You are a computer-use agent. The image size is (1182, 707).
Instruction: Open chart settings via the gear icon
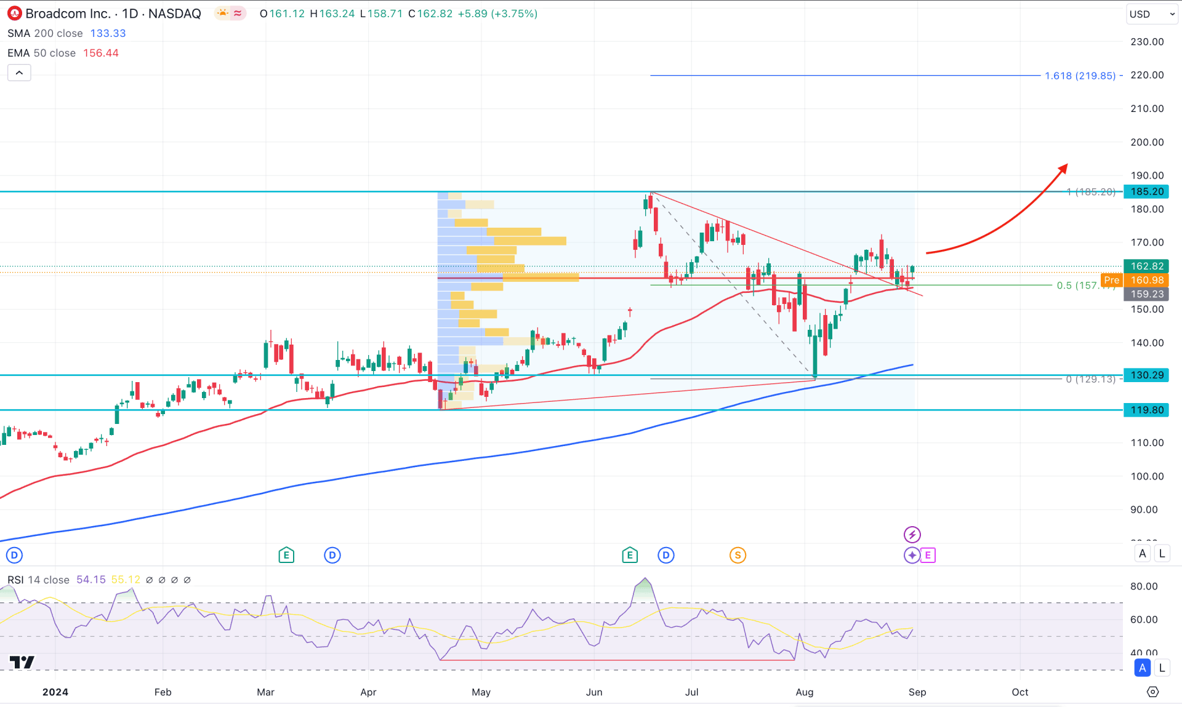1152,692
